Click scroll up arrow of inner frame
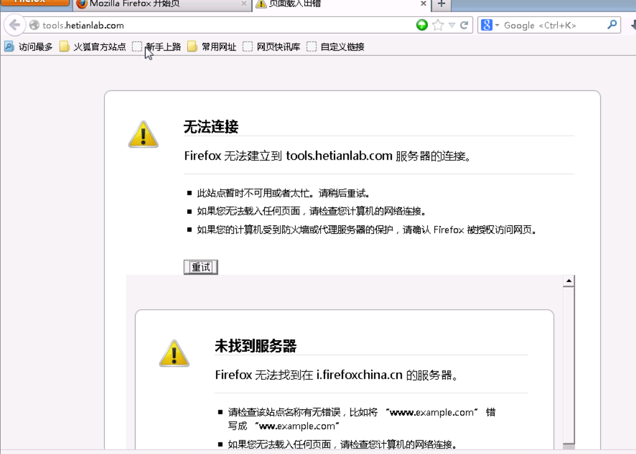Viewport: 636px width, 454px height. (x=569, y=281)
